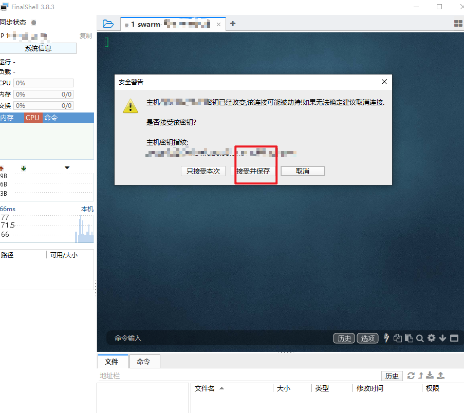Viewport: 464px width, 413px height.
Task: Refresh the file list
Action: coord(412,376)
